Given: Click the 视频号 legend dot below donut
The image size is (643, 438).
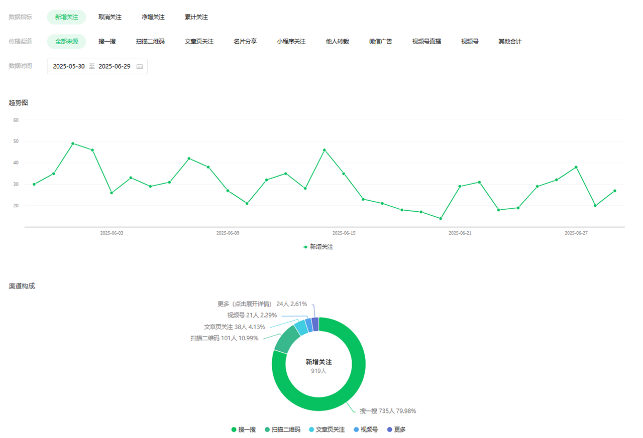Looking at the screenshot, I should pos(356,429).
